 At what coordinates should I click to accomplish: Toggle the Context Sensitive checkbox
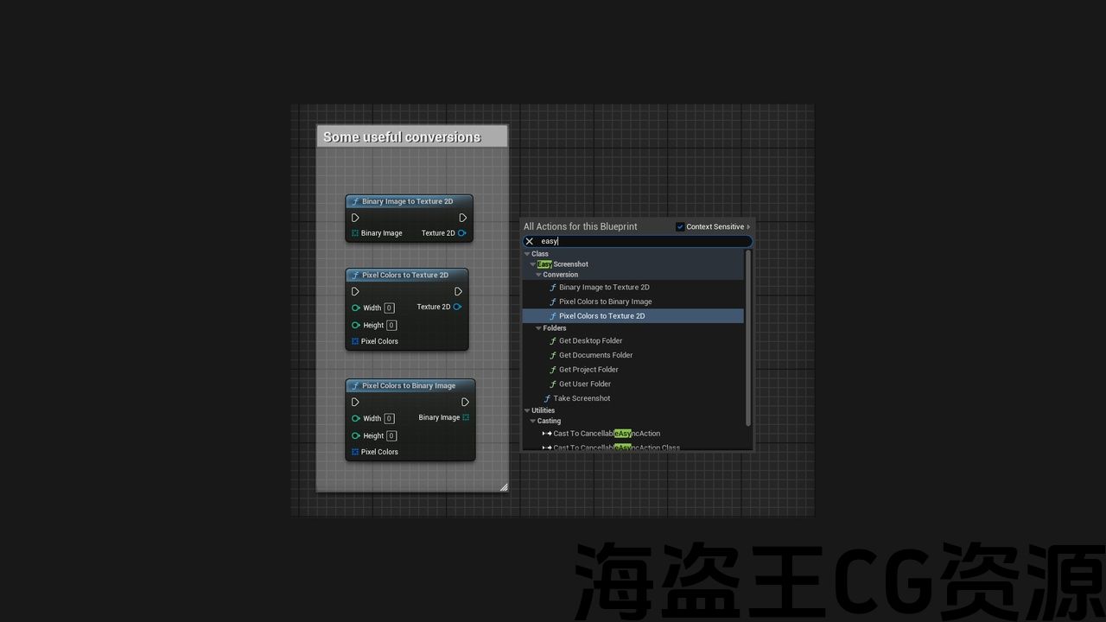(x=680, y=226)
